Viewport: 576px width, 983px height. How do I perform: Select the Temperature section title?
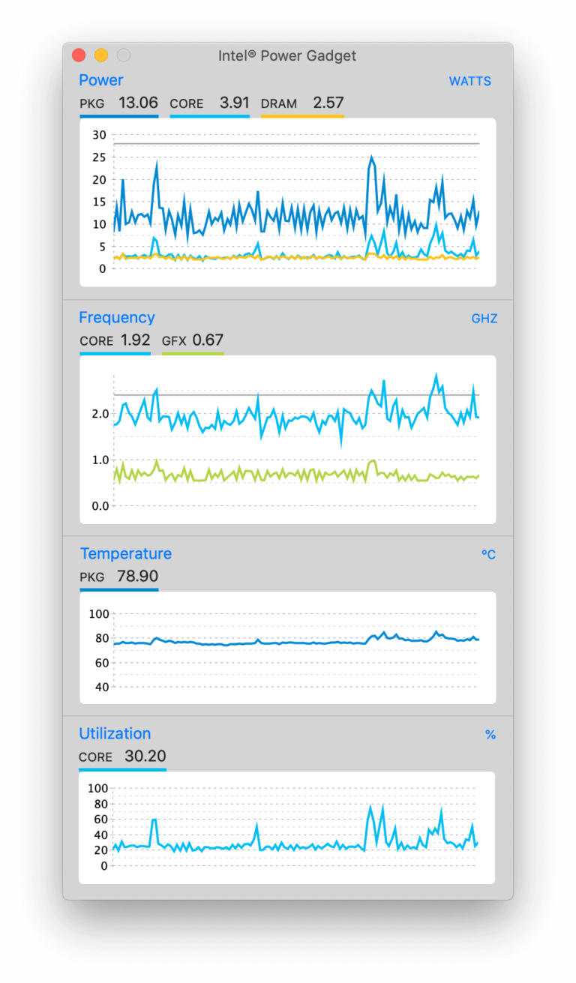point(126,553)
